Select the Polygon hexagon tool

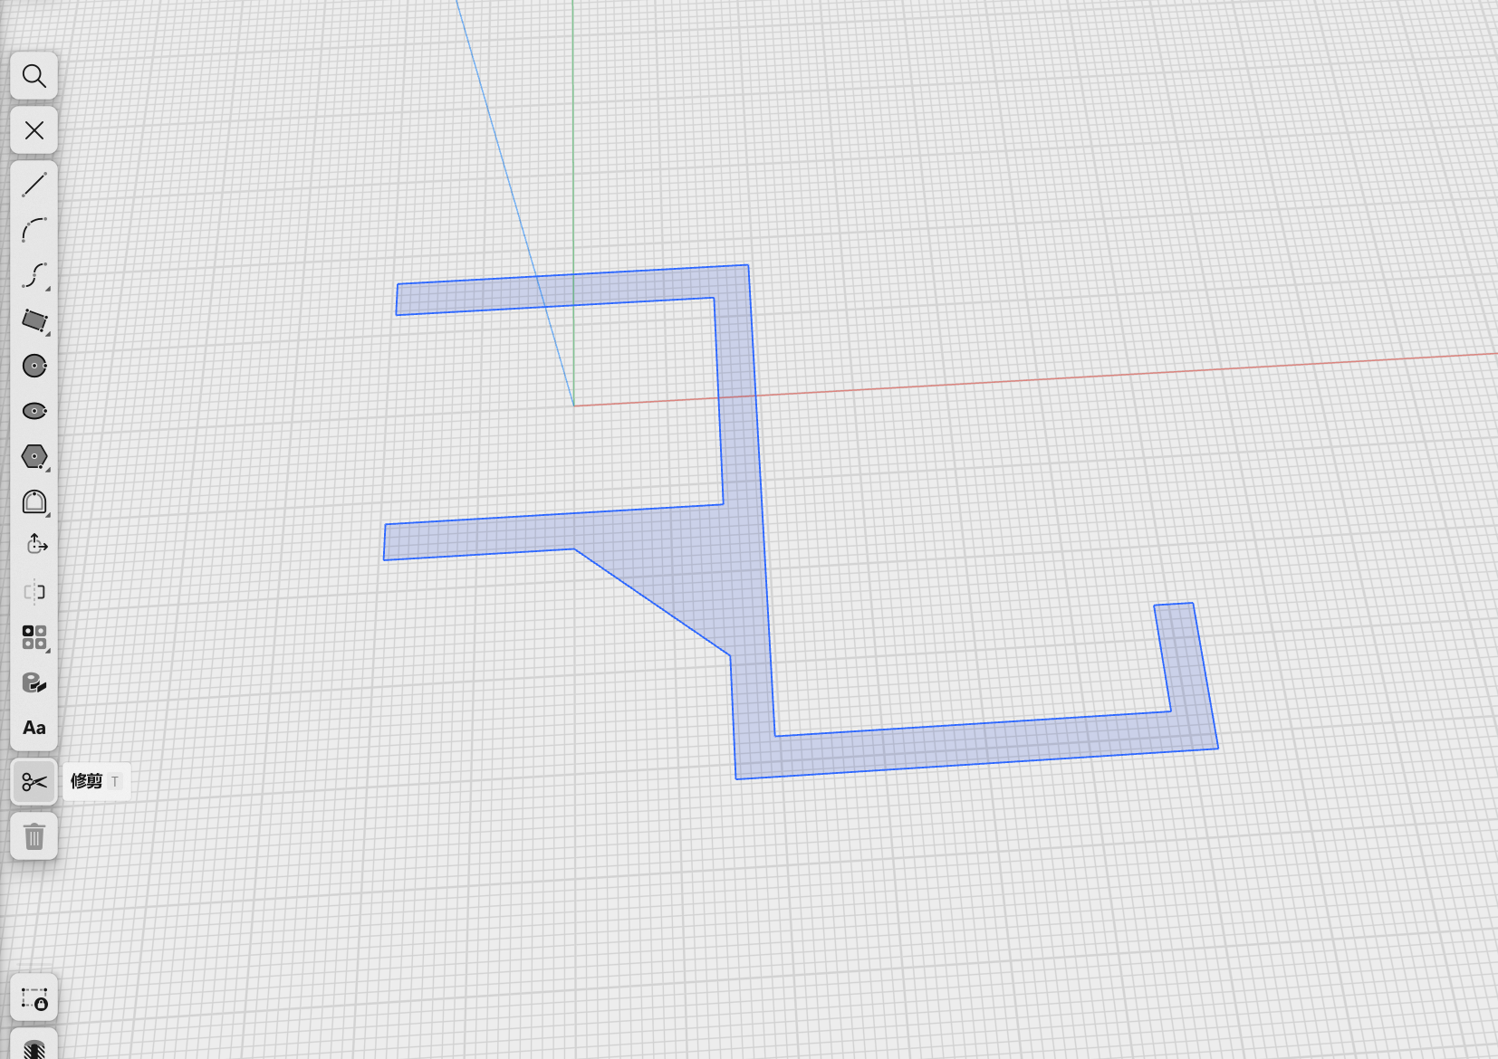click(34, 456)
